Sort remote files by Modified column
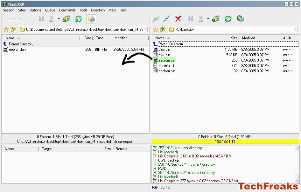The height and width of the screenshot is (192, 301). click(259, 38)
